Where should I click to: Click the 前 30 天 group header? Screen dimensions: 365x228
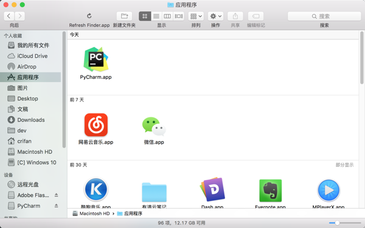pos(78,165)
